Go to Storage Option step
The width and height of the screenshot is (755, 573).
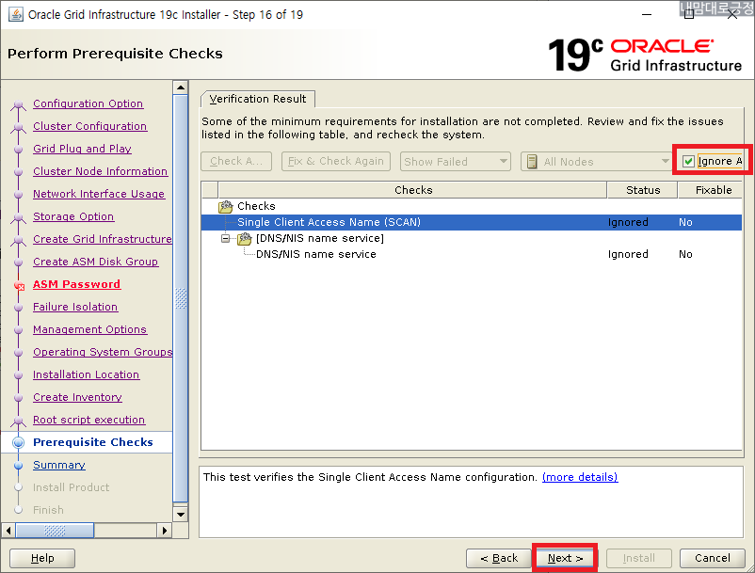point(73,216)
